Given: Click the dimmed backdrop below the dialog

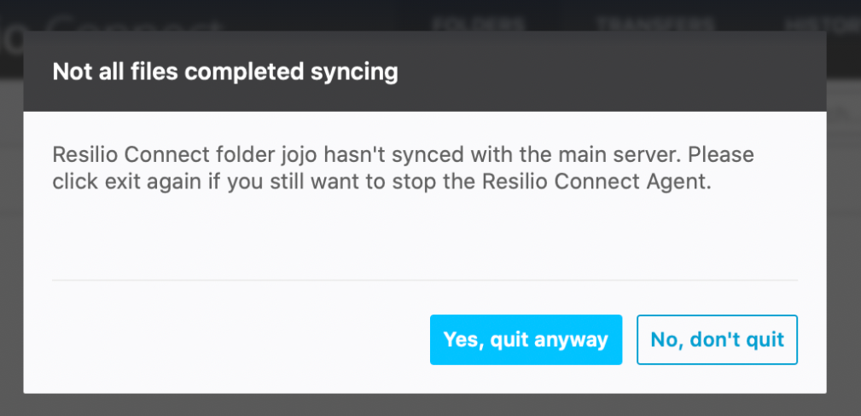Looking at the screenshot, I should click(425, 406).
